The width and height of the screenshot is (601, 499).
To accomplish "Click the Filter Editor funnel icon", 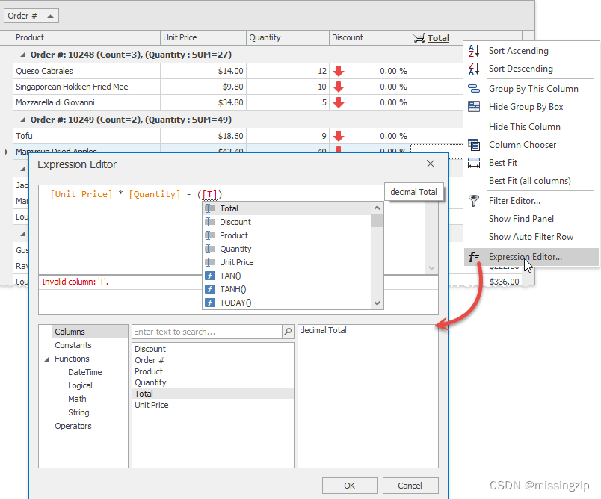I will (x=474, y=201).
